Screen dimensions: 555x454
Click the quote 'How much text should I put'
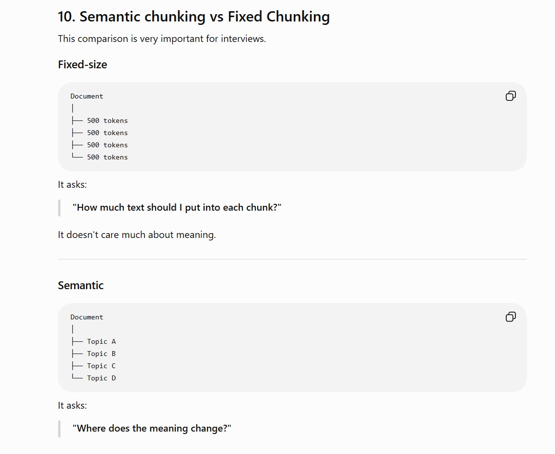pos(177,208)
